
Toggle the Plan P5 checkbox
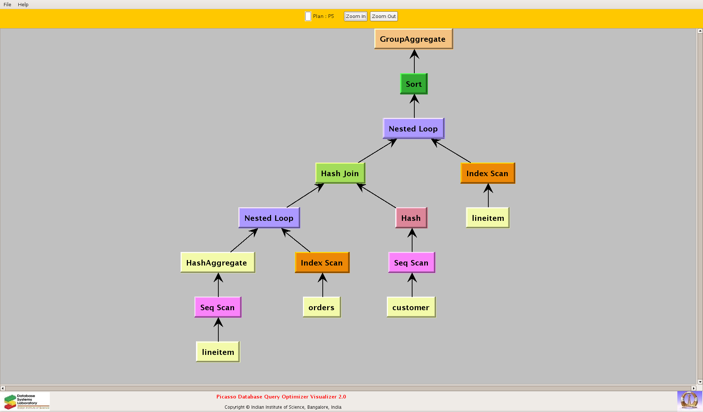(x=308, y=16)
